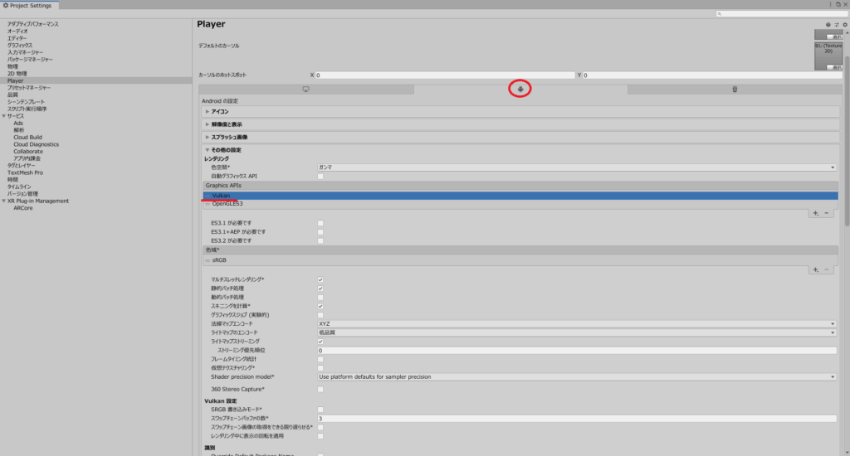
Task: Enable the ES3.2 が必要です checkbox
Action: coord(320,241)
